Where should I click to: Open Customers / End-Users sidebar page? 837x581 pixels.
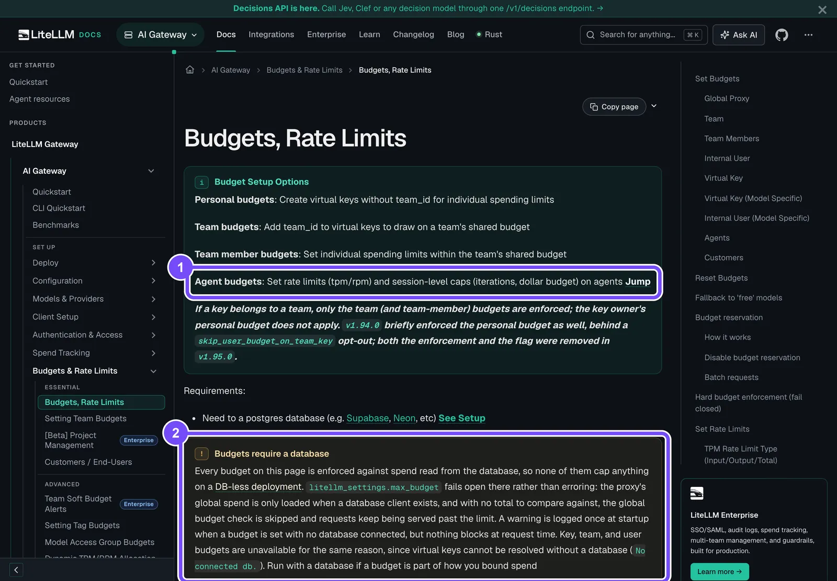[x=88, y=462]
